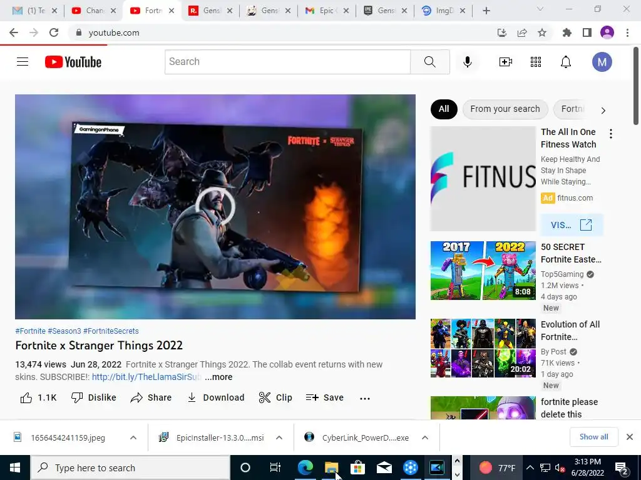Click the VISIT button on Fitnus ad
The width and height of the screenshot is (641, 480).
[x=571, y=225]
